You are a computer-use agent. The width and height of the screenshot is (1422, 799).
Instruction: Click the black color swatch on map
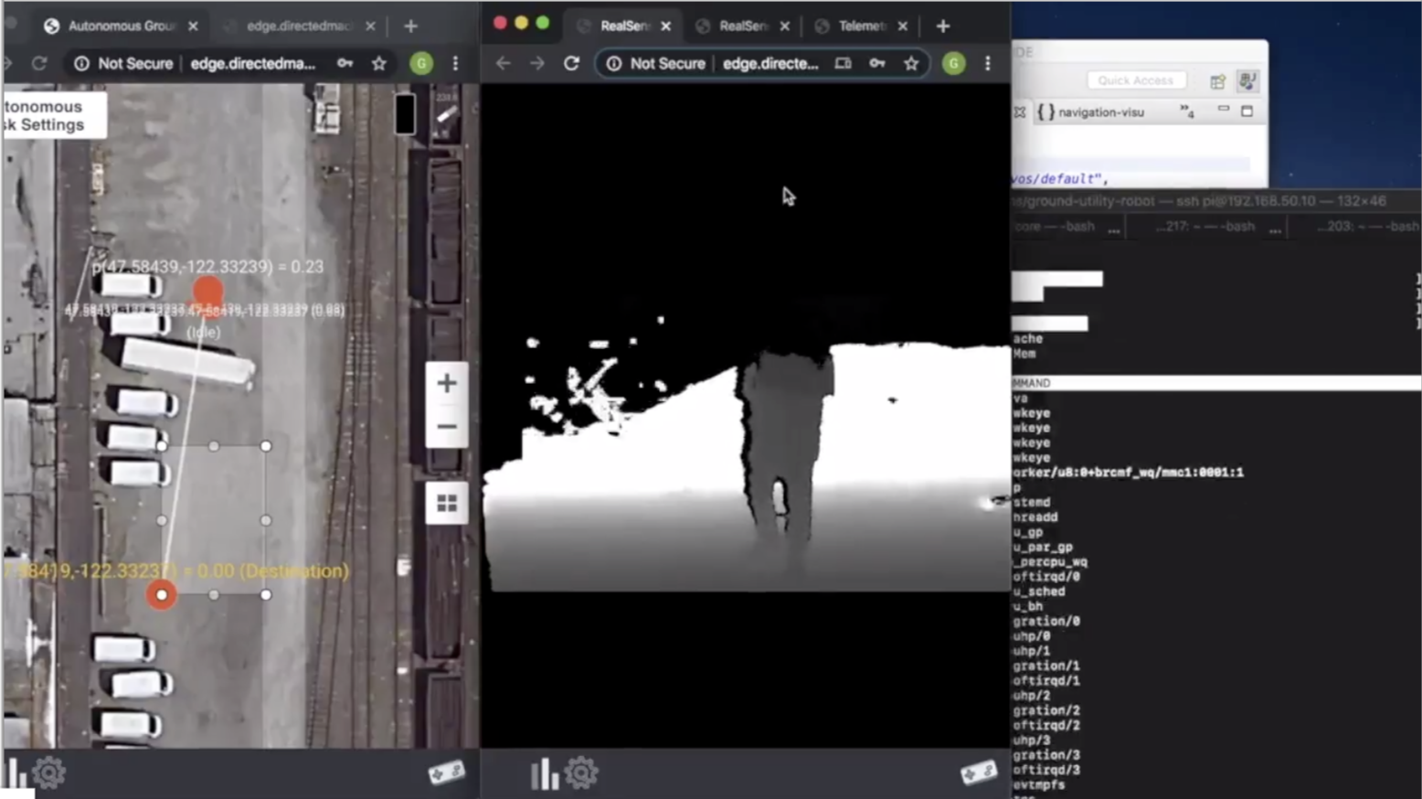pyautogui.click(x=405, y=114)
